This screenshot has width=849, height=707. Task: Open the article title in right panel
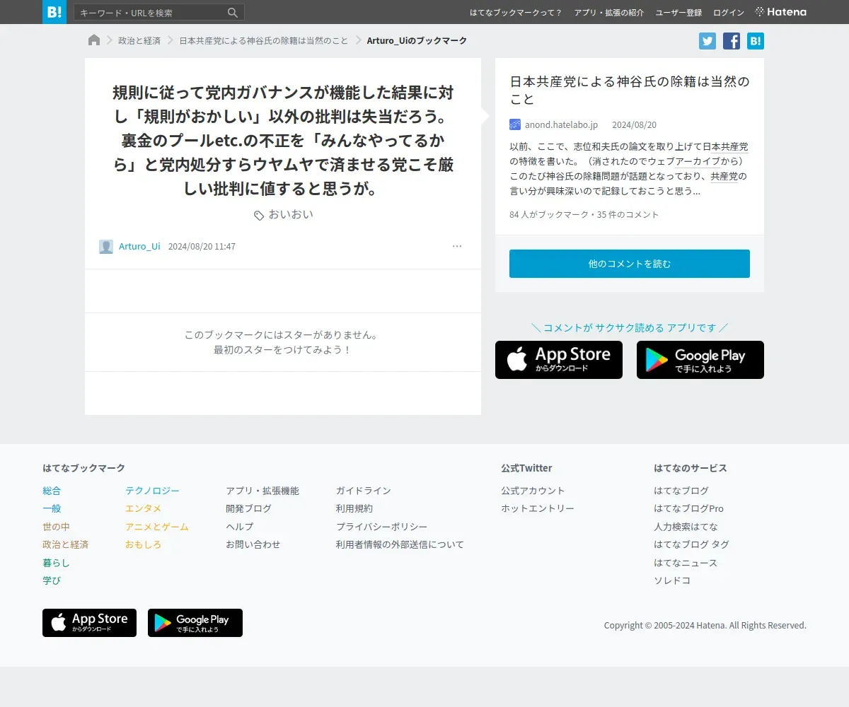(x=629, y=90)
